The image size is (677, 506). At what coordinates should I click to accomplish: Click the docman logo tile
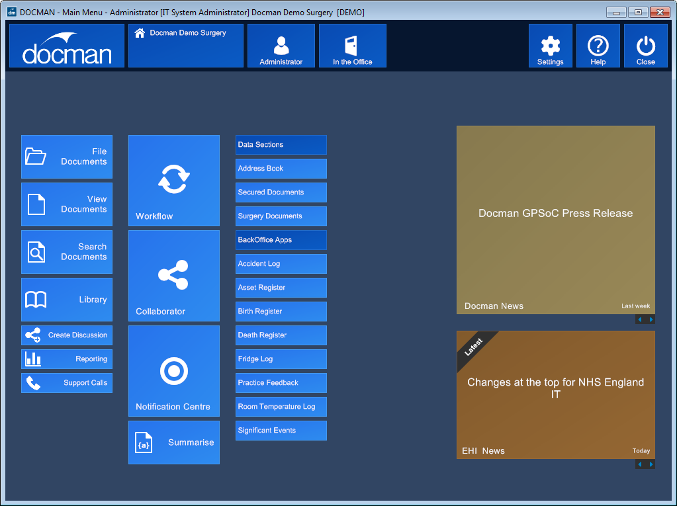point(67,46)
